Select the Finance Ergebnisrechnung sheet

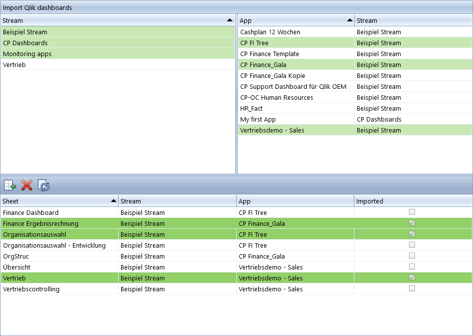point(236,223)
